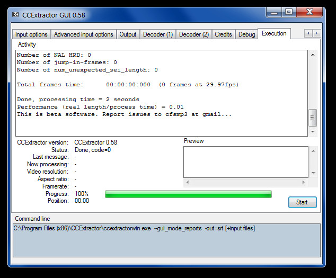Click the 'CCExtractor GUI 0.58' window title
336x278 pixels.
click(54, 15)
